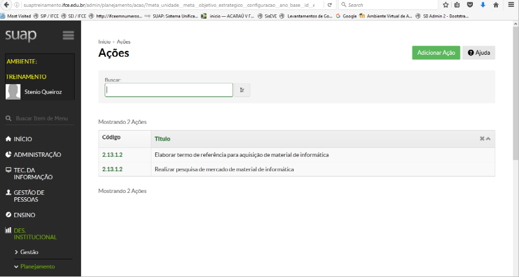Toggle sort order arrow in Título column

(488, 139)
